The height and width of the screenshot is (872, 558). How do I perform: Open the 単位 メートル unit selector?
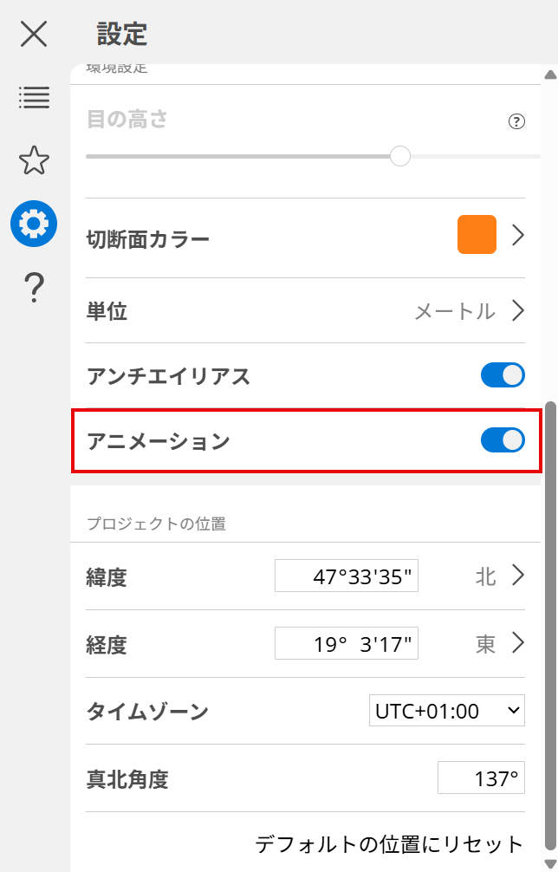pos(468,311)
